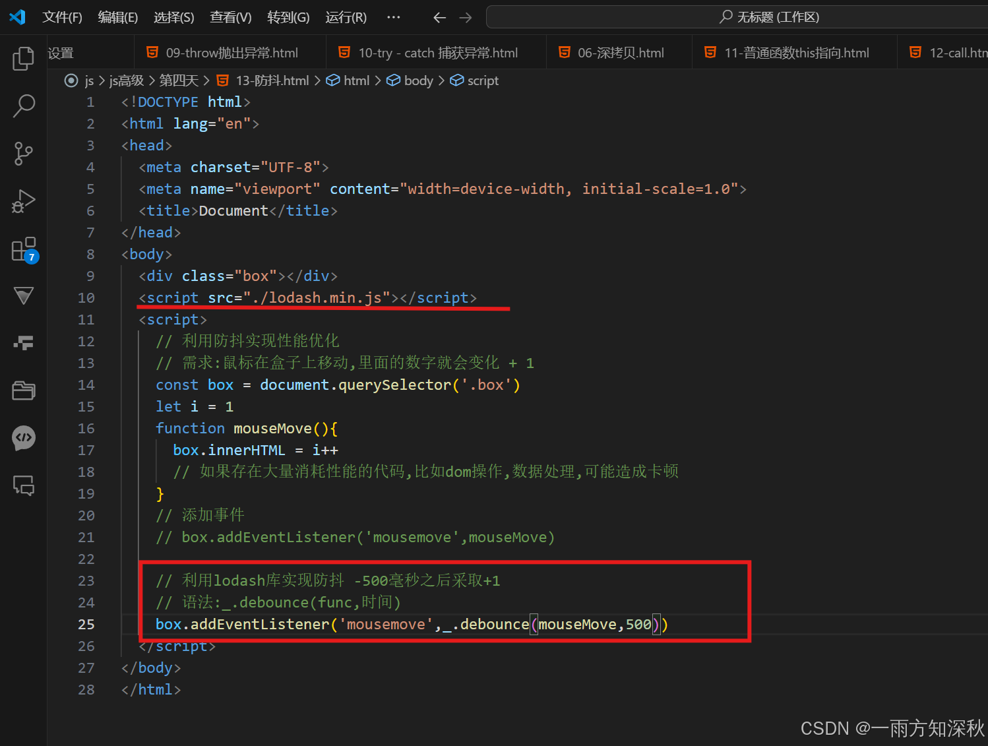Click the HTML5 icon on 09-throw tab

point(152,52)
